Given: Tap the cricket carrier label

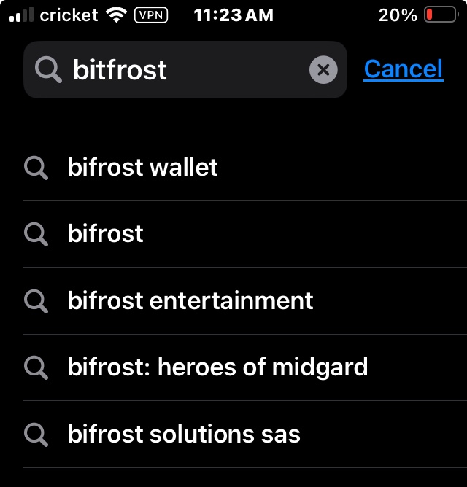Looking at the screenshot, I should coord(69,15).
